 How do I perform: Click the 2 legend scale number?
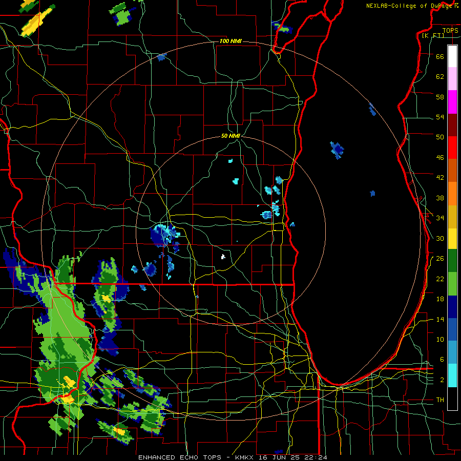[x=442, y=380]
